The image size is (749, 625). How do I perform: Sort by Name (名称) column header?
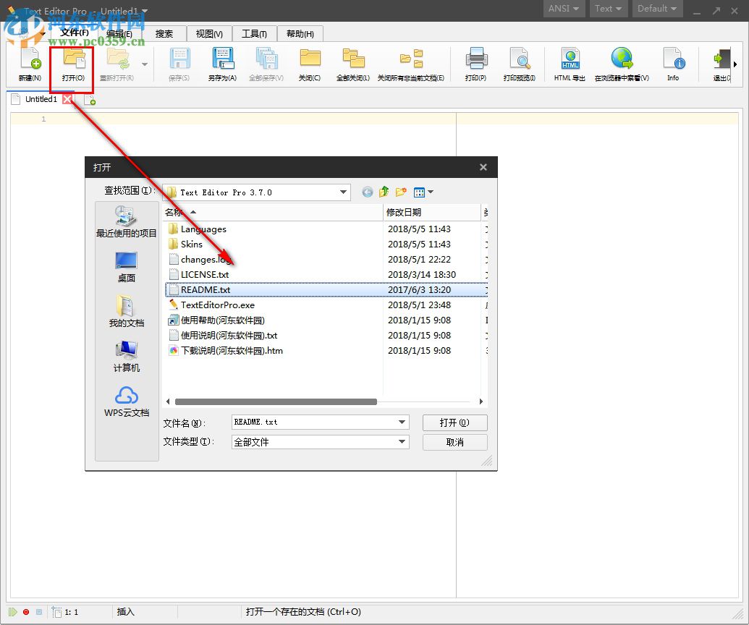pyautogui.click(x=273, y=213)
